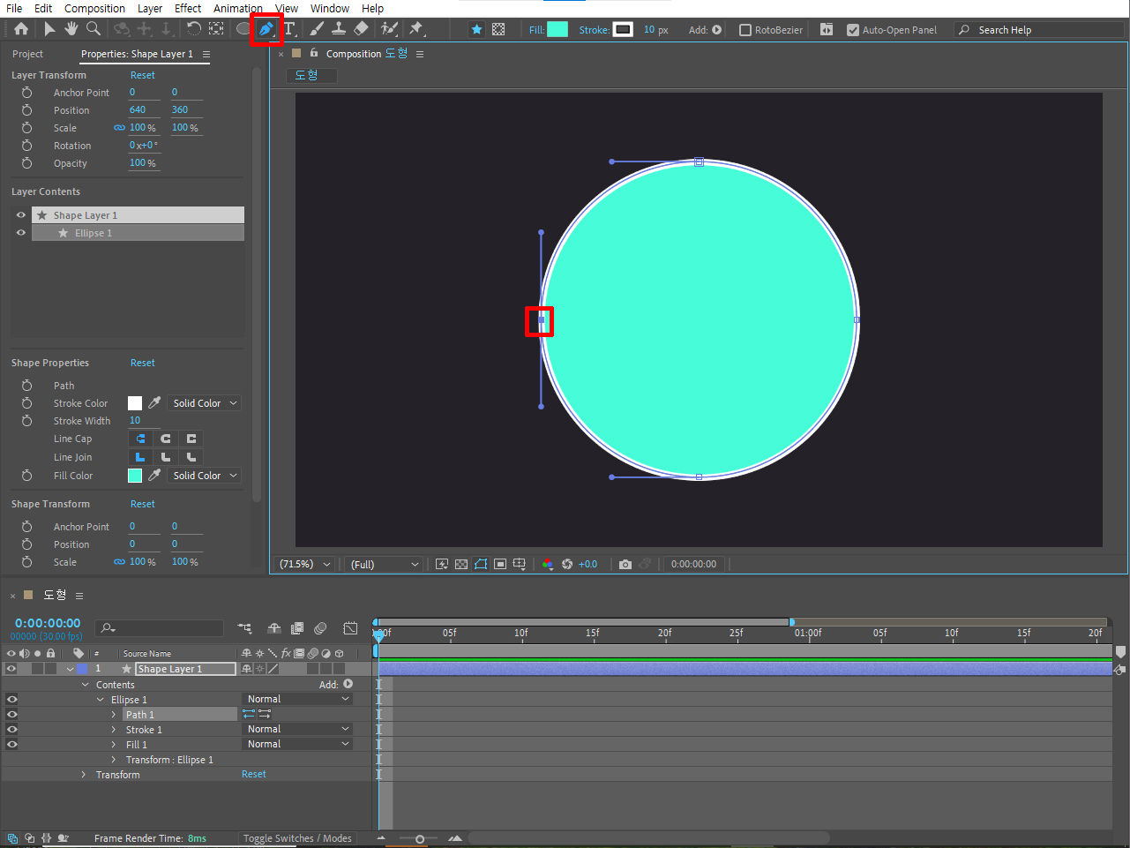
Task: Open Stroke Color Solid Color dropdown
Action: click(x=205, y=403)
